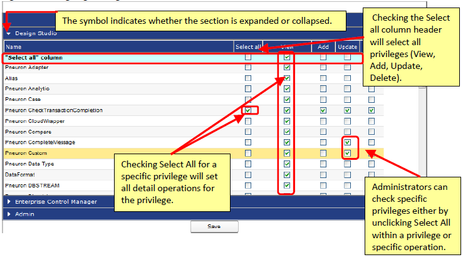Image resolution: width=463 pixels, height=257 pixels.
Task: Check Select all for Pneuron Analytic
Action: click(248, 88)
